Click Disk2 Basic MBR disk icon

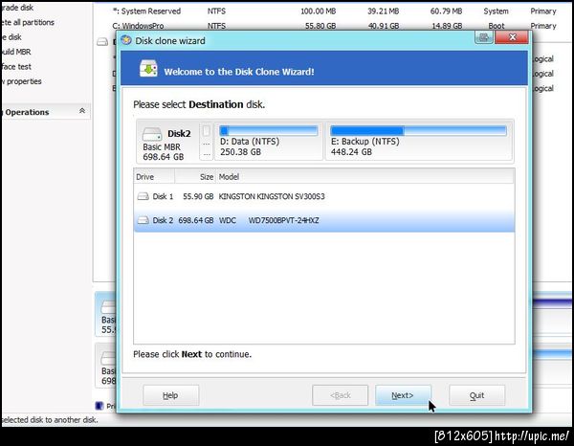(152, 134)
